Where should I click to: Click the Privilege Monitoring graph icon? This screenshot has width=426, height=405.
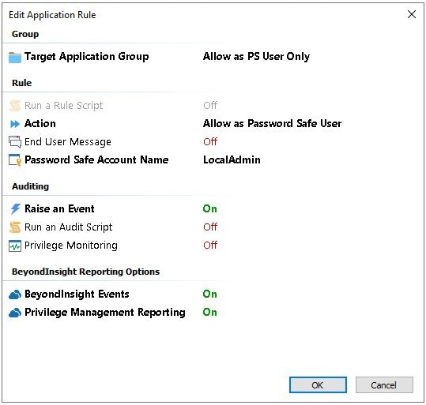tap(15, 246)
